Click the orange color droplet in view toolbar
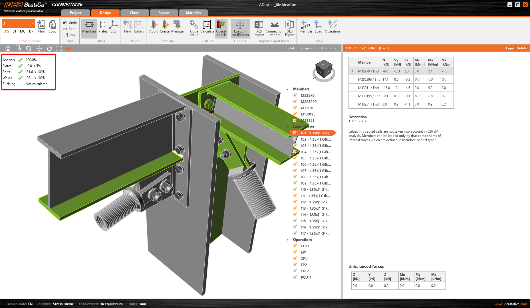 coord(69,48)
